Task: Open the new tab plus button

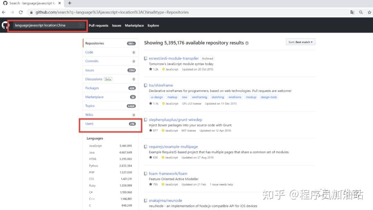Action: coord(70,3)
